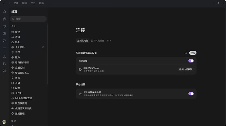Click the iOS 27.2 iPhone device icon
The image size is (226, 126).
80,69
